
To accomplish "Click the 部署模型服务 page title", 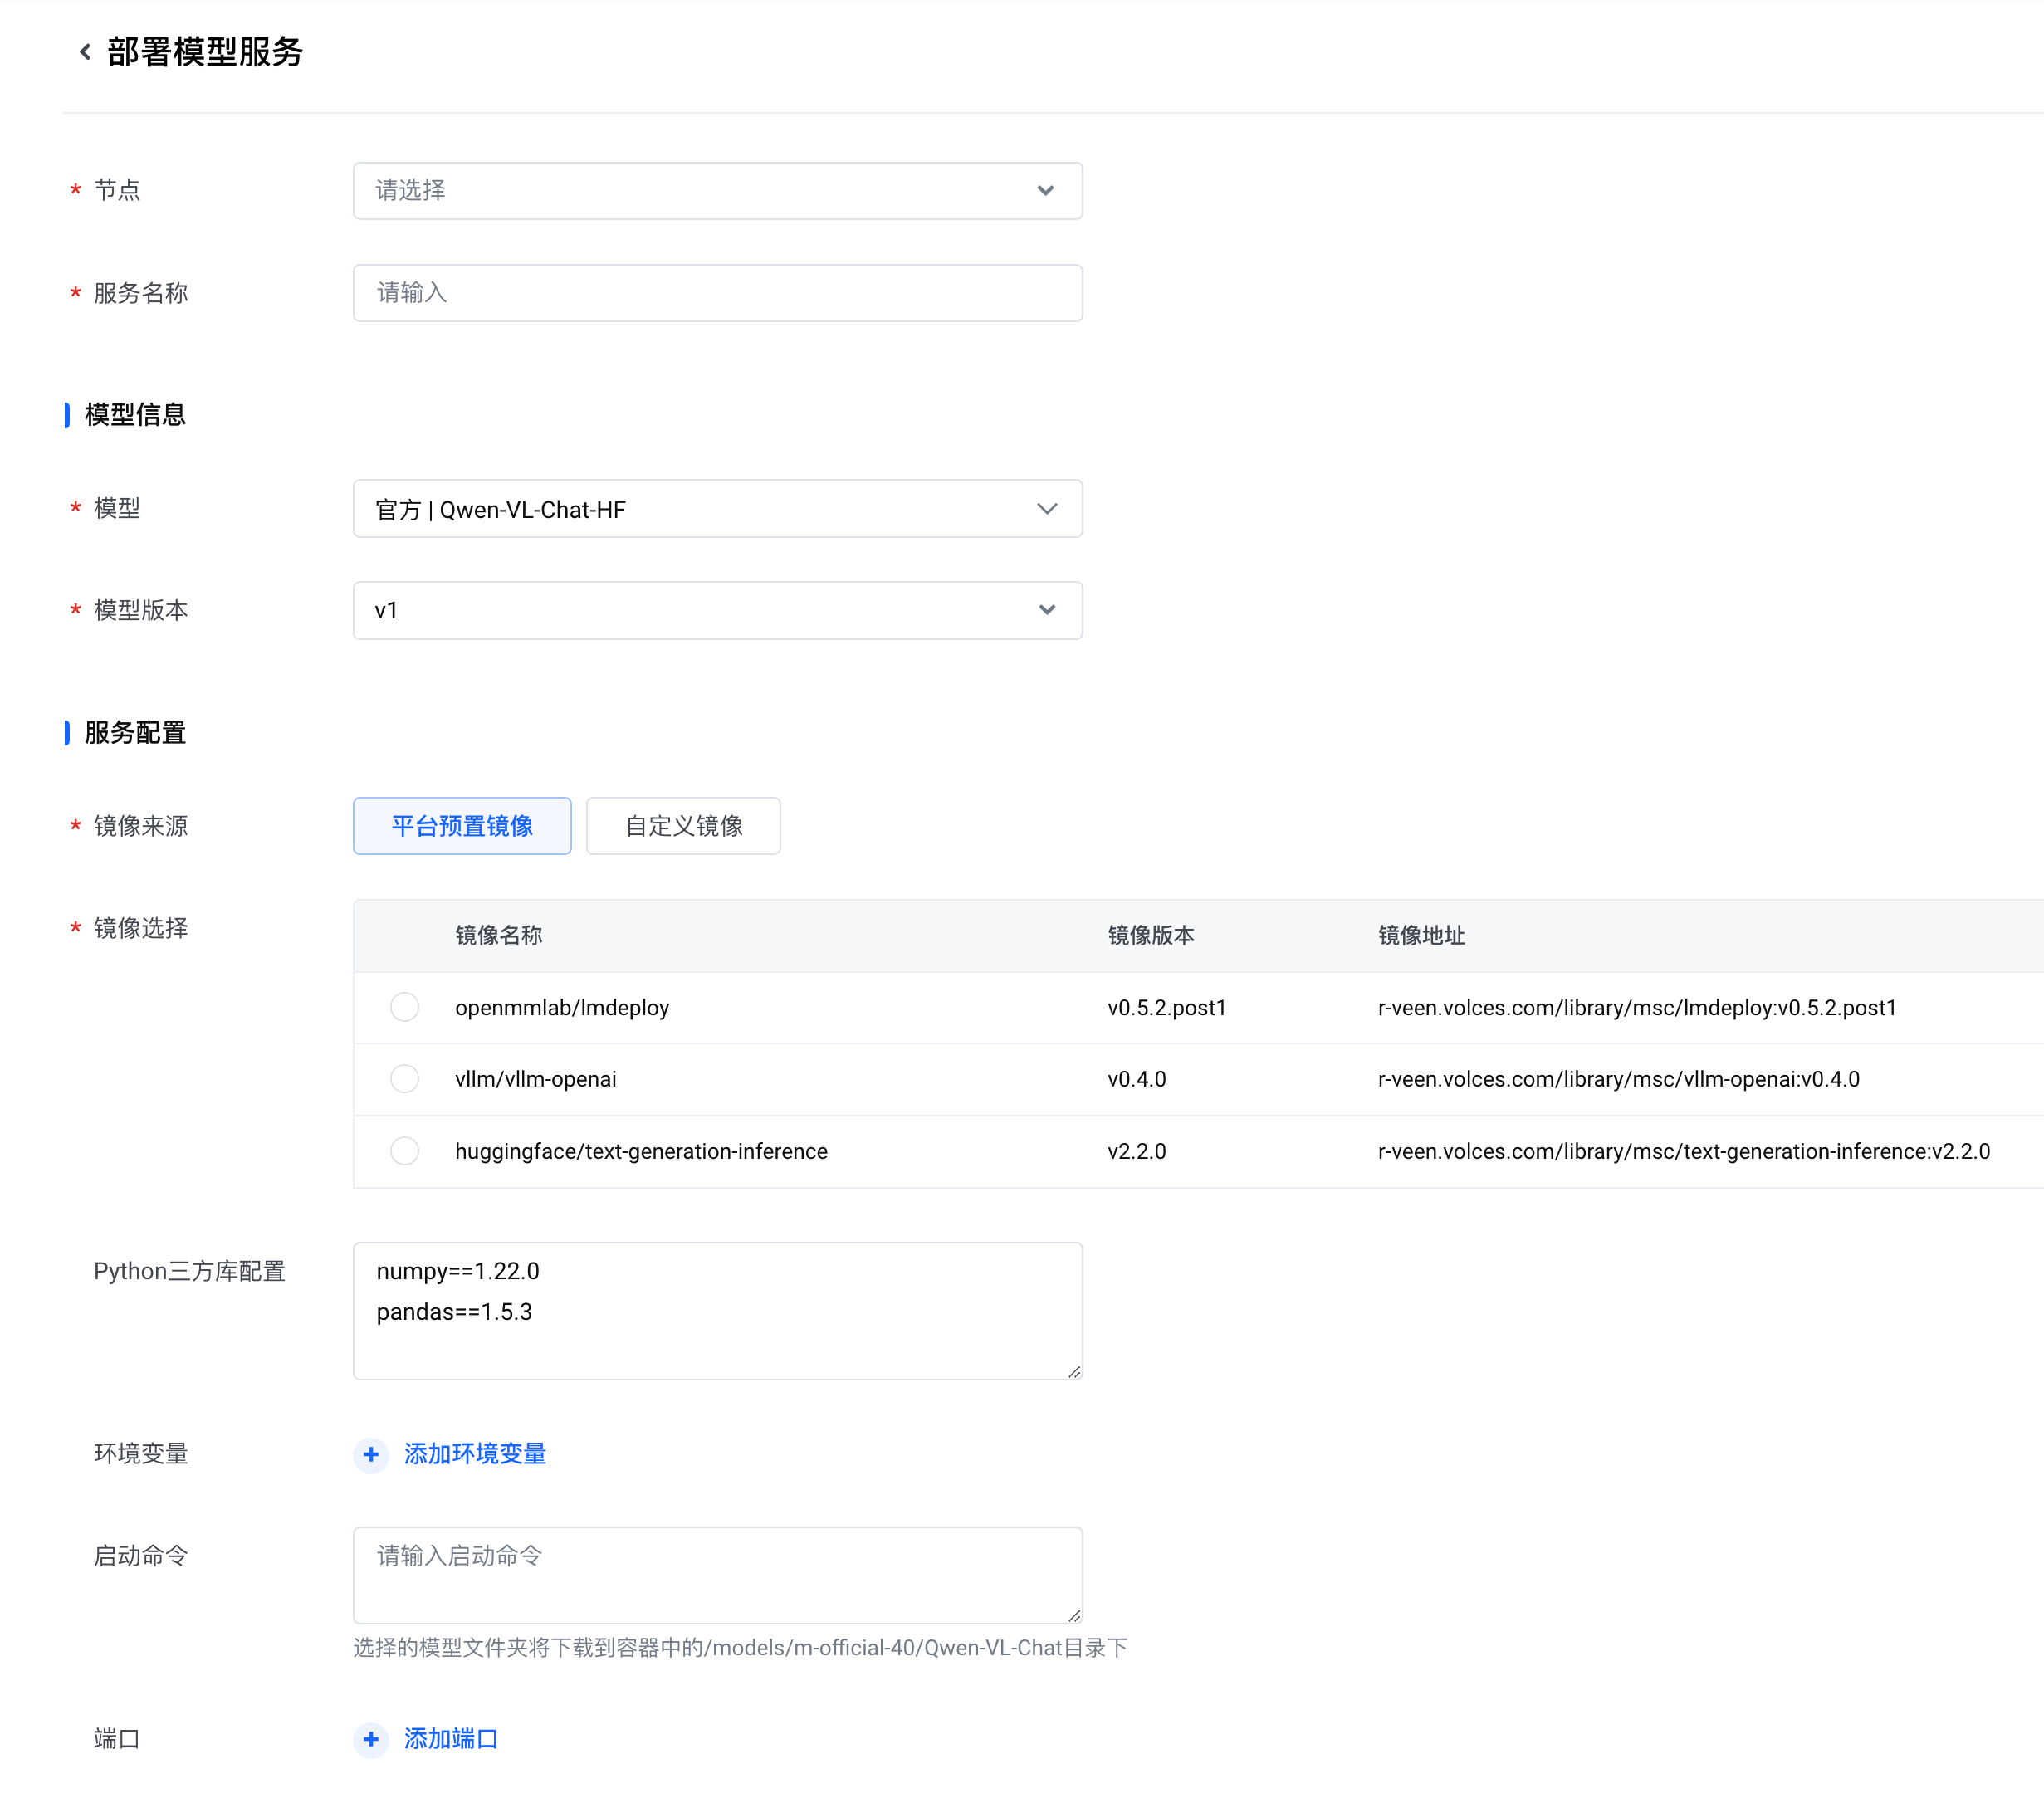I will click(205, 52).
